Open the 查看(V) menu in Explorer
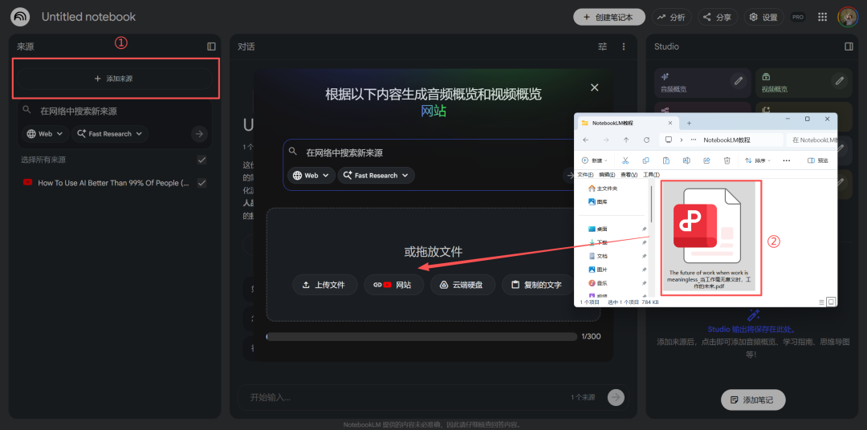 click(x=628, y=175)
